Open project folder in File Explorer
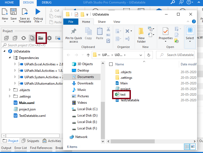Viewport: 203px width, 153px height. pyautogui.click(x=41, y=38)
